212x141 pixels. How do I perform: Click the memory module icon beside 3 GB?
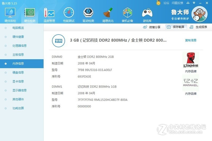click(x=59, y=41)
